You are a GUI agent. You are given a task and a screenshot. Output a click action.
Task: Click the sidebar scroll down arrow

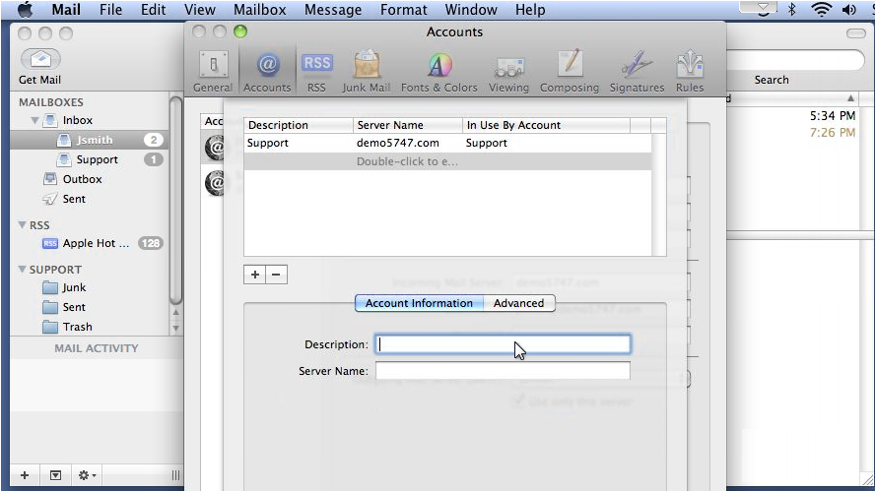tap(175, 329)
